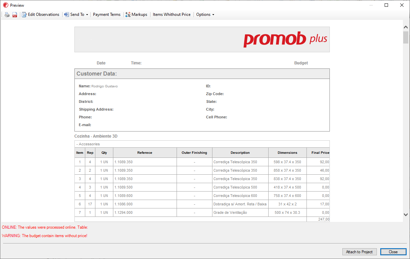Image resolution: width=410 pixels, height=259 pixels.
Task: Click the Promob app icon in title bar
Action: point(5,5)
